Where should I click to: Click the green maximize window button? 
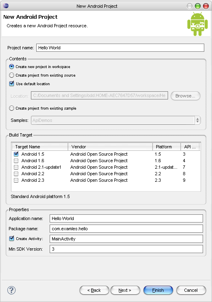click(198, 6)
